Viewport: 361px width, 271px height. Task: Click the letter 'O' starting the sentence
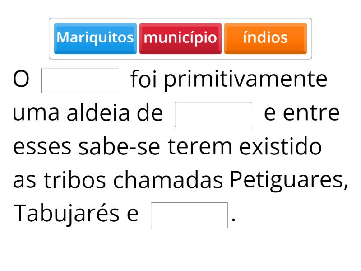(x=21, y=80)
